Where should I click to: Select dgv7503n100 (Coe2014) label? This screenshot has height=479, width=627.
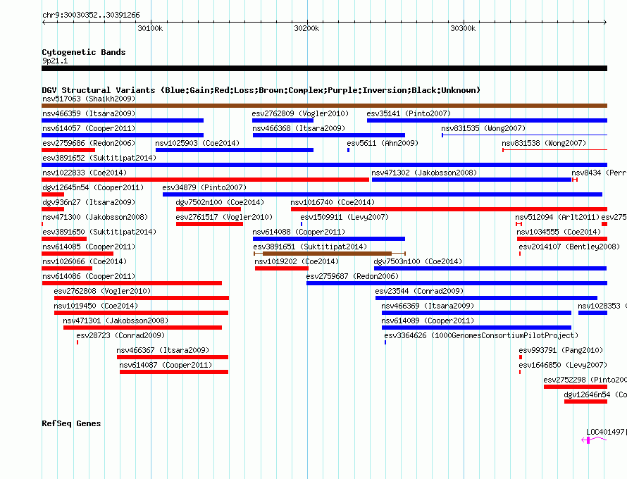418,261
